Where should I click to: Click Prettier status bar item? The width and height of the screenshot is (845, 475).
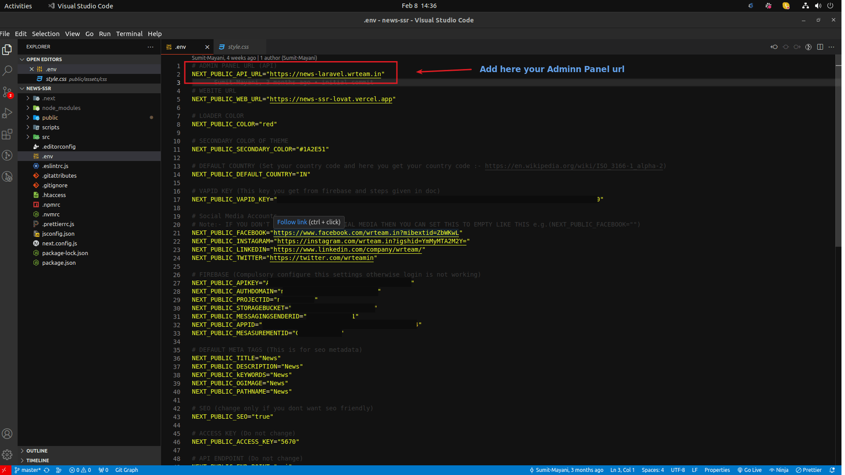pyautogui.click(x=809, y=470)
